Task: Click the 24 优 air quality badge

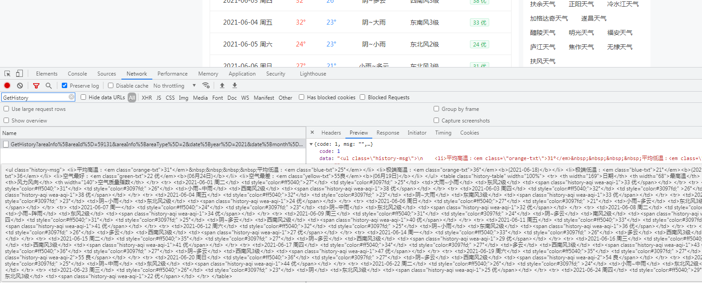Action: [479, 44]
